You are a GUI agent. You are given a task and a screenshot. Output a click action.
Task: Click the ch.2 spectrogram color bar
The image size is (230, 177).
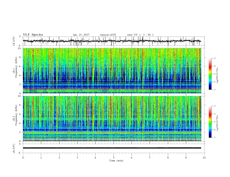coord(210,122)
